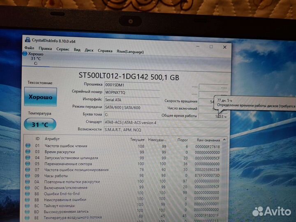
Task: Click status icon of attribute 01
Action: click(x=28, y=146)
